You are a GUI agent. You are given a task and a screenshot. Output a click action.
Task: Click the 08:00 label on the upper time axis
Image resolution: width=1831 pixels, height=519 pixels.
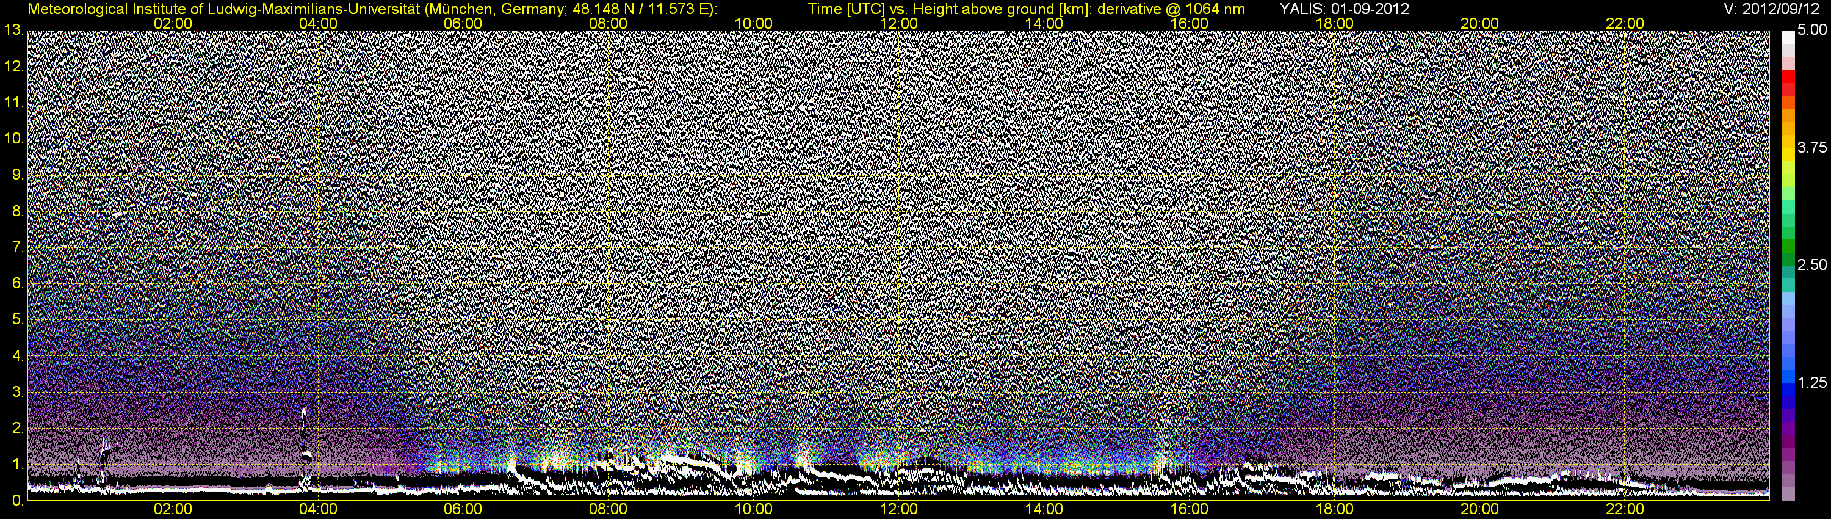609,23
